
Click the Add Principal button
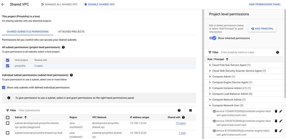[x=262, y=29]
